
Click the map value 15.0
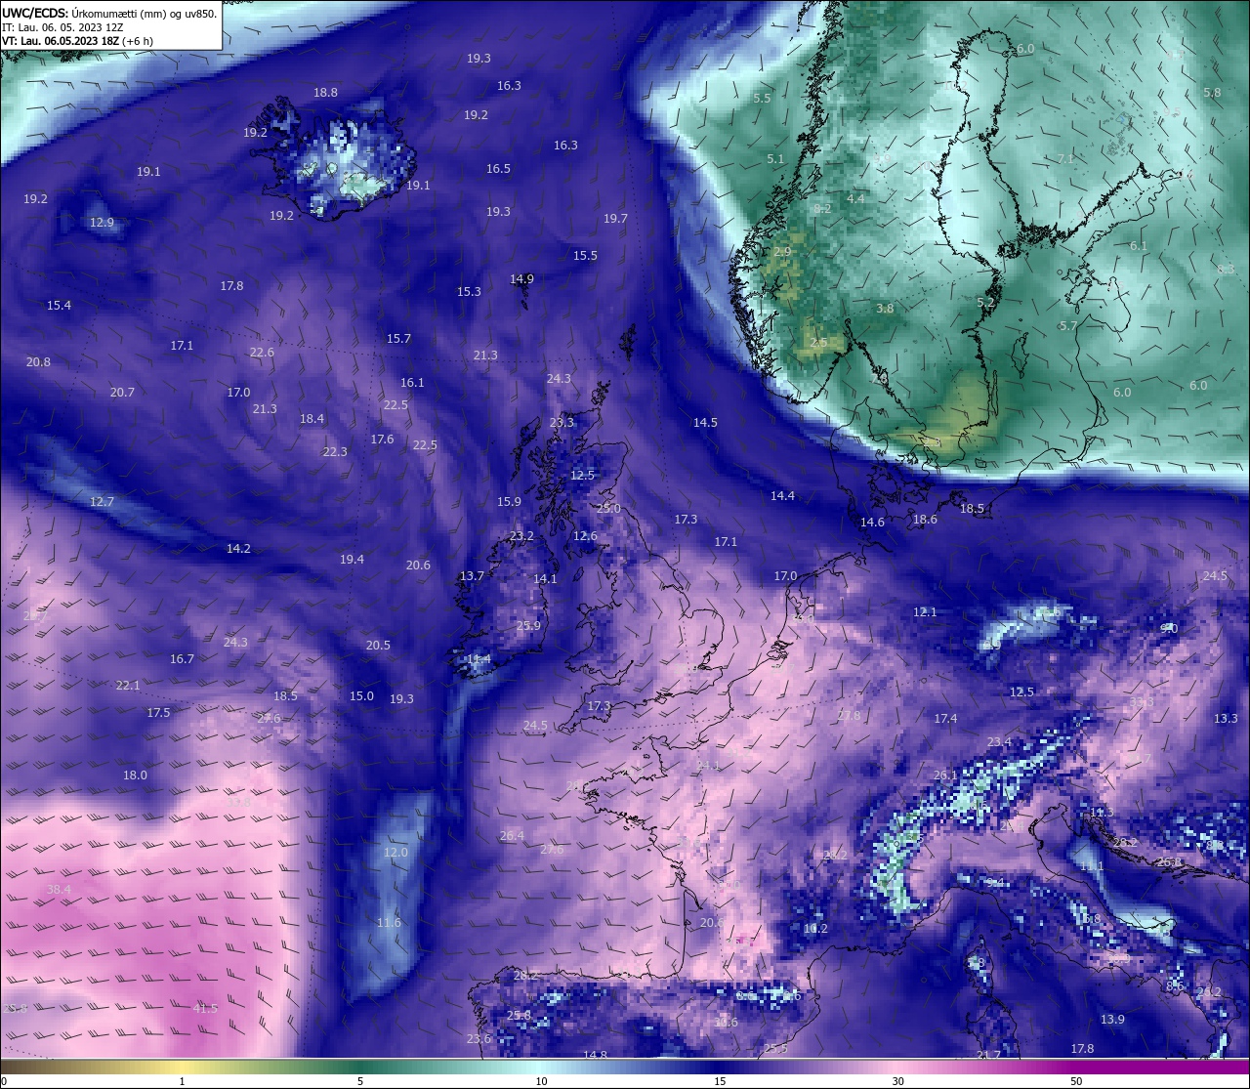[361, 696]
